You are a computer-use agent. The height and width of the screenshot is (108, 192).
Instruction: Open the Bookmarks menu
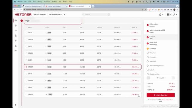(x=47, y=2)
